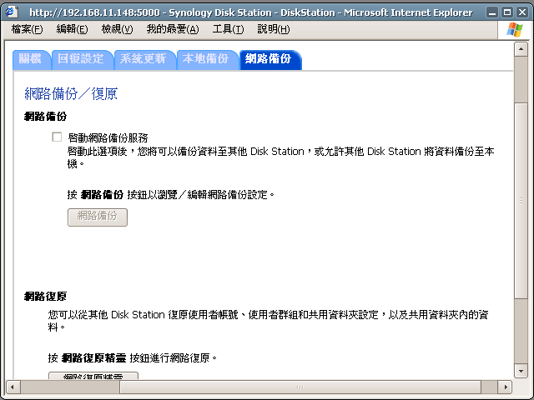Screen dimensions: 534x400
Task: Click the horizontal scrollbar right arrow
Action: click(x=506, y=387)
